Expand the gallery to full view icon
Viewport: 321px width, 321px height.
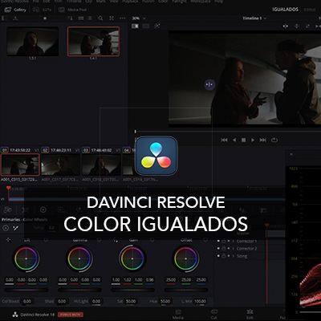112,18
